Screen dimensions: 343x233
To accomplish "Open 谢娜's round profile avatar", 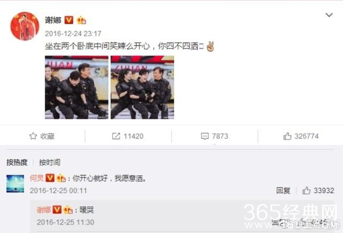I will point(25,26).
